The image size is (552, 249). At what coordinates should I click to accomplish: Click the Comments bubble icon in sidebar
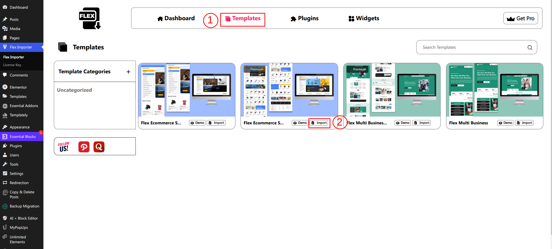(5, 75)
